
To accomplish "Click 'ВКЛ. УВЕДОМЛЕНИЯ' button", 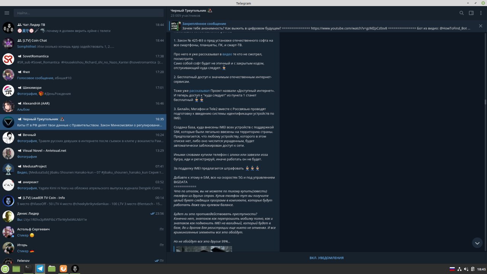I will click(x=326, y=258).
